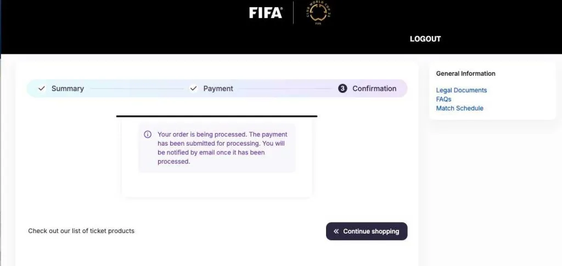Go to the Summary step
This screenshot has width=562, height=266.
coord(68,88)
